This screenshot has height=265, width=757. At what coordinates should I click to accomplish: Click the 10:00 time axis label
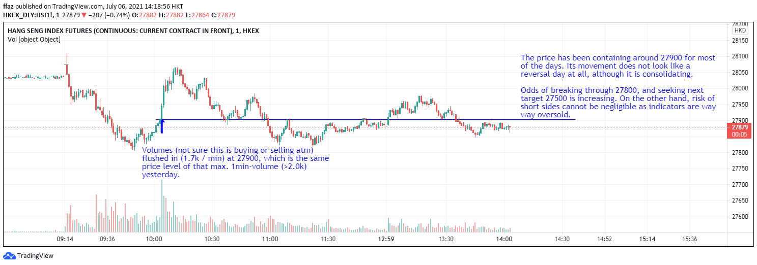(x=154, y=239)
